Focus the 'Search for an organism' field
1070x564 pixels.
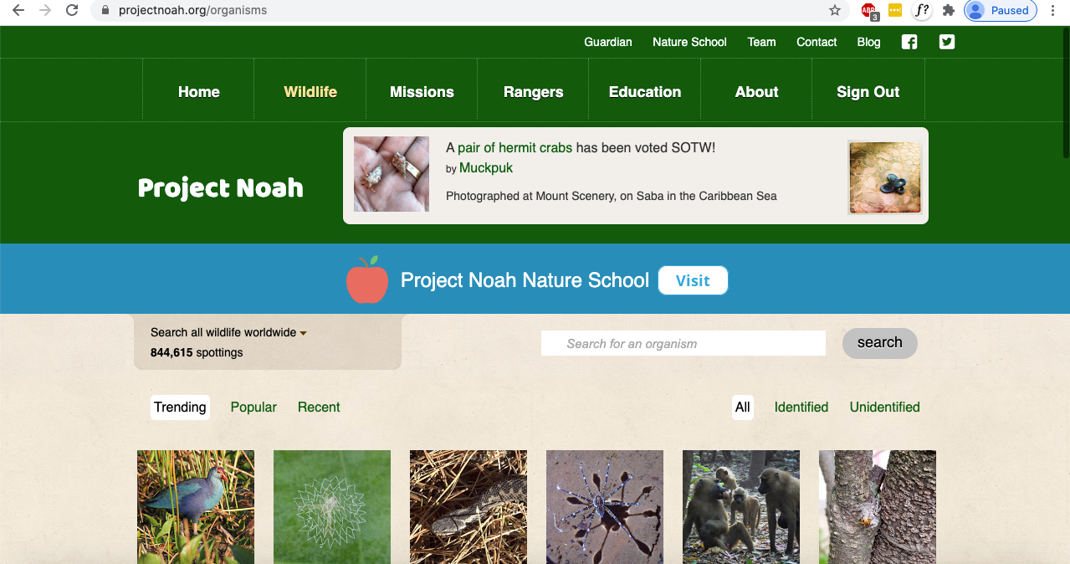tap(683, 343)
